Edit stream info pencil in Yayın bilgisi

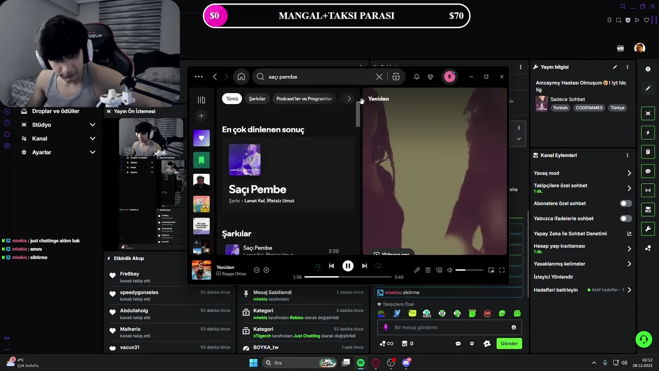click(x=615, y=67)
